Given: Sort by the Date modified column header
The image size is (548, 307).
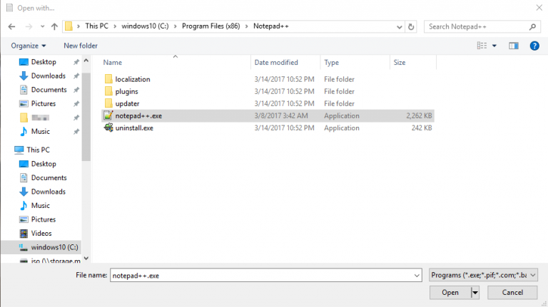Looking at the screenshot, I should coord(276,63).
